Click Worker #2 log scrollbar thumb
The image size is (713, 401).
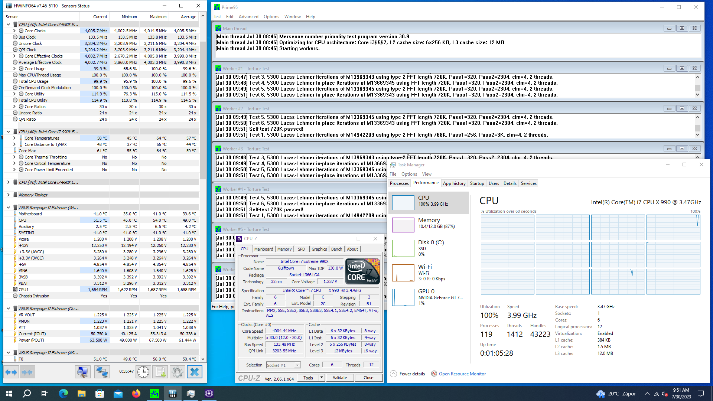click(x=697, y=128)
